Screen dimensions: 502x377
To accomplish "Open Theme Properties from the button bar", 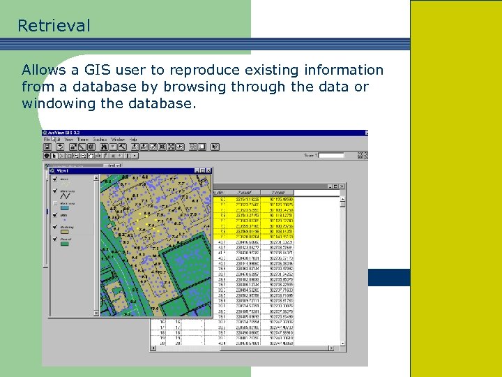I will pyautogui.click(x=73, y=147).
